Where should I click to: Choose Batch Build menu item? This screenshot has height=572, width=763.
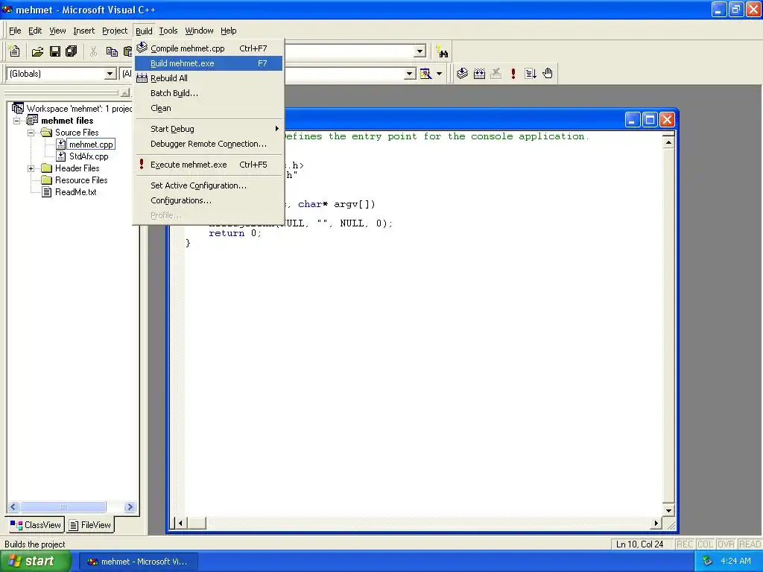point(209,93)
